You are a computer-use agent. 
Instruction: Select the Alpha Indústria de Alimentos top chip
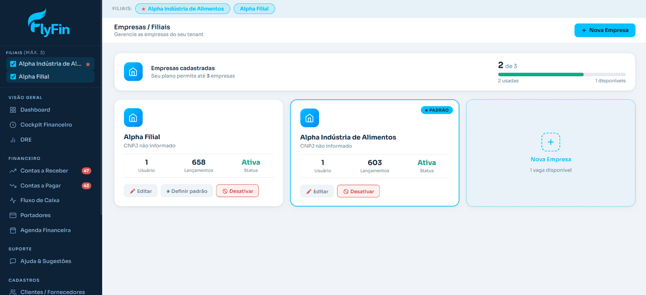[x=182, y=9]
